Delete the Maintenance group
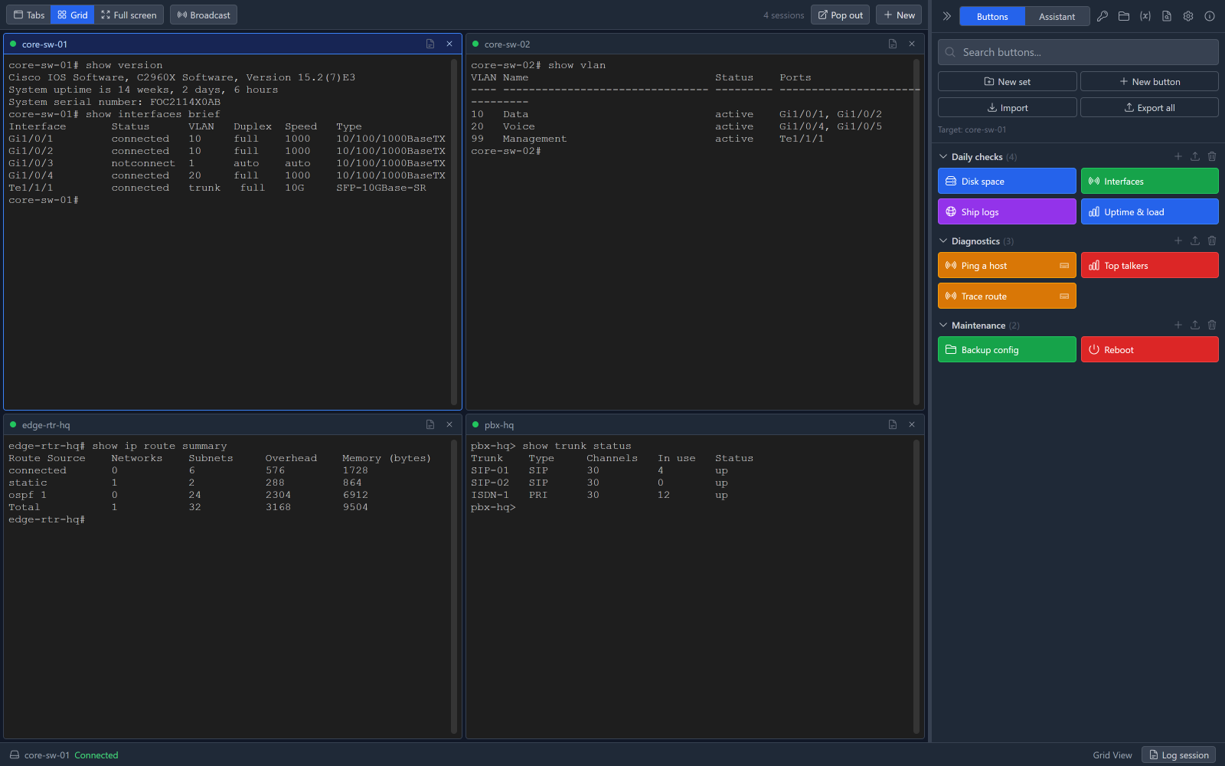This screenshot has width=1225, height=766. click(x=1212, y=325)
